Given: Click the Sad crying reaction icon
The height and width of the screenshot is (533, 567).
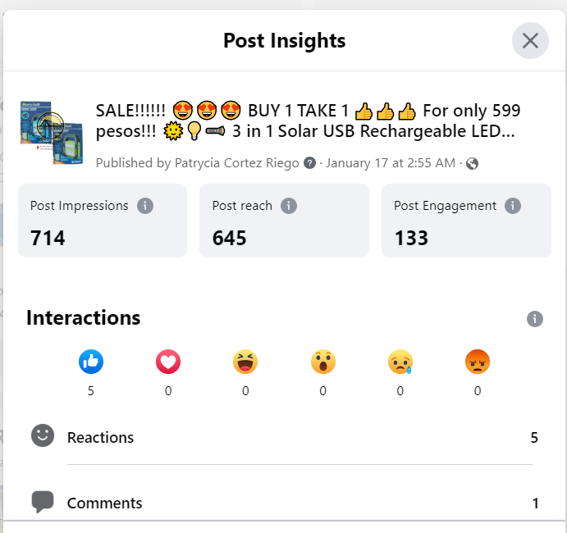Looking at the screenshot, I should click(400, 362).
